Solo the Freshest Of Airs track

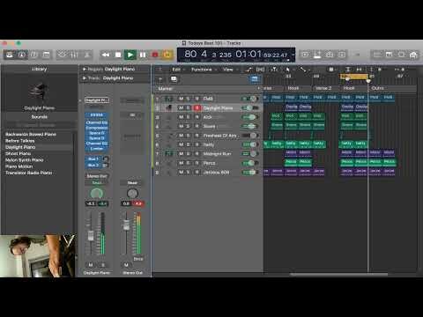coord(189,136)
